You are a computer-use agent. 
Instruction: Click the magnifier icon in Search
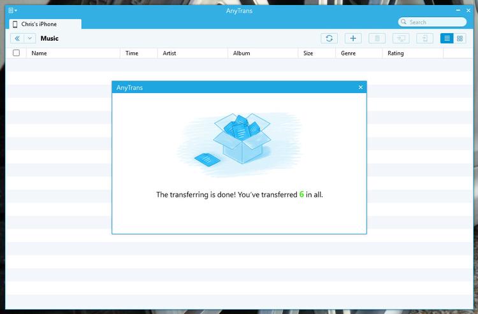point(403,22)
